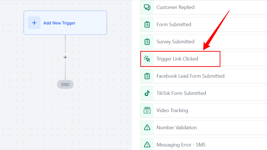Click the Form Submitted clipboard icon
This screenshot has height=150, width=267.
[147, 24]
